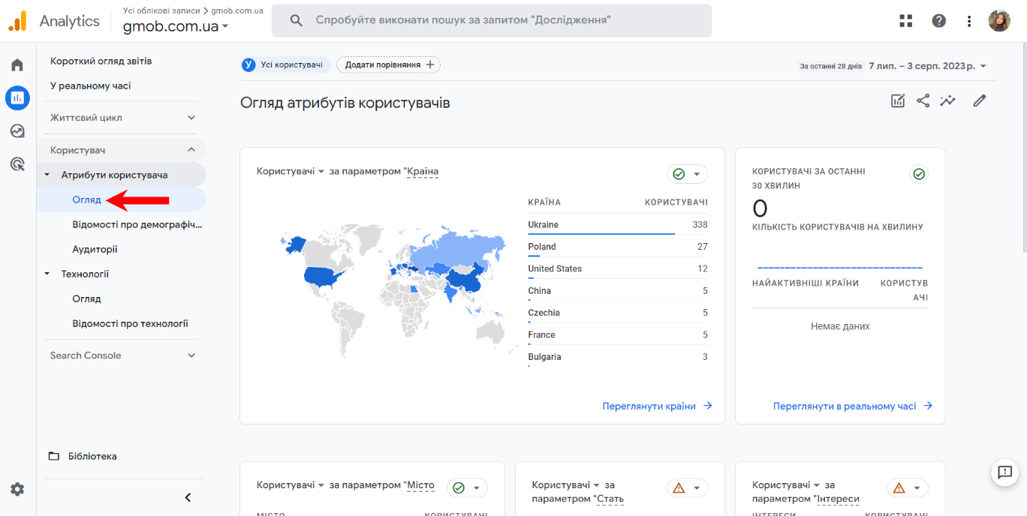Viewport: 1027px width, 516px height.
Task: Open the Home icon in left navigation
Action: [17, 64]
